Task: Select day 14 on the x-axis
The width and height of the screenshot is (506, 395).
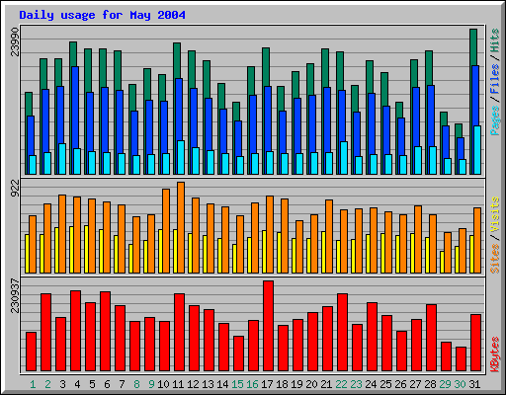Action: (x=222, y=384)
